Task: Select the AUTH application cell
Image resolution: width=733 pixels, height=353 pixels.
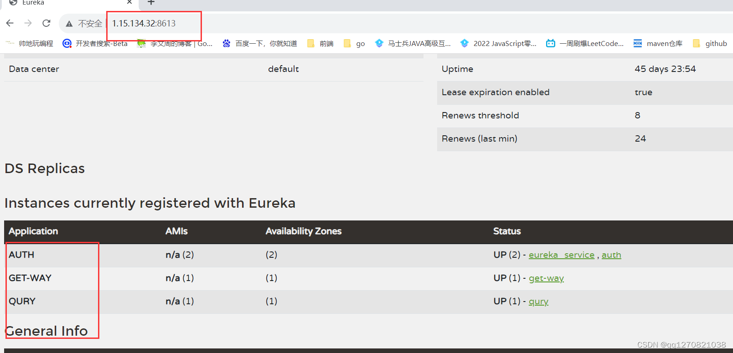Action: tap(21, 255)
